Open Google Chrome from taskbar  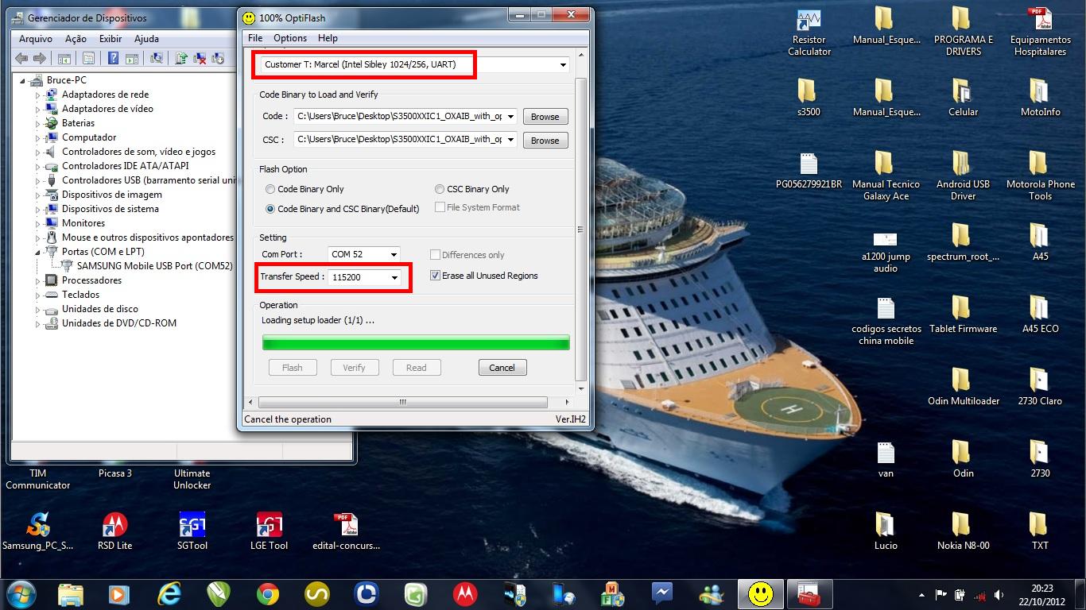pos(268,593)
